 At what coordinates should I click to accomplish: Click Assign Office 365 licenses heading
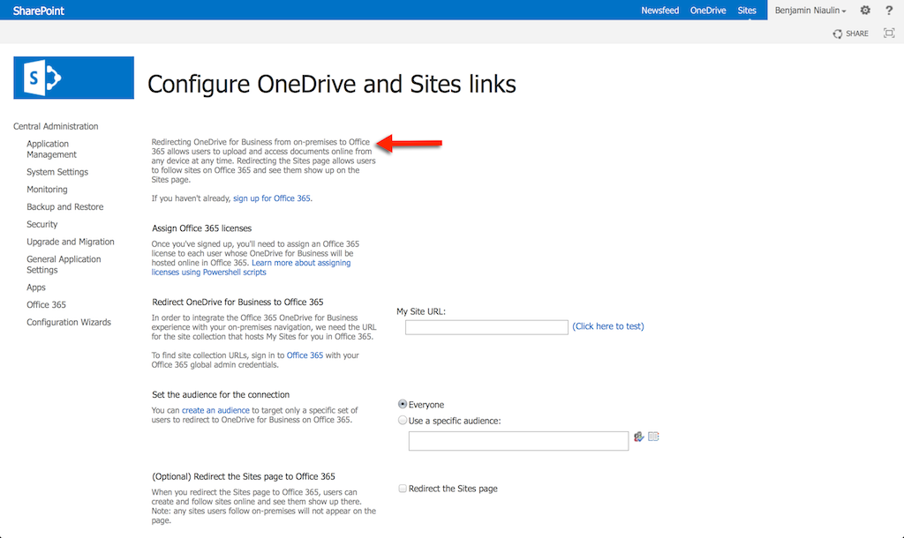[x=202, y=228]
